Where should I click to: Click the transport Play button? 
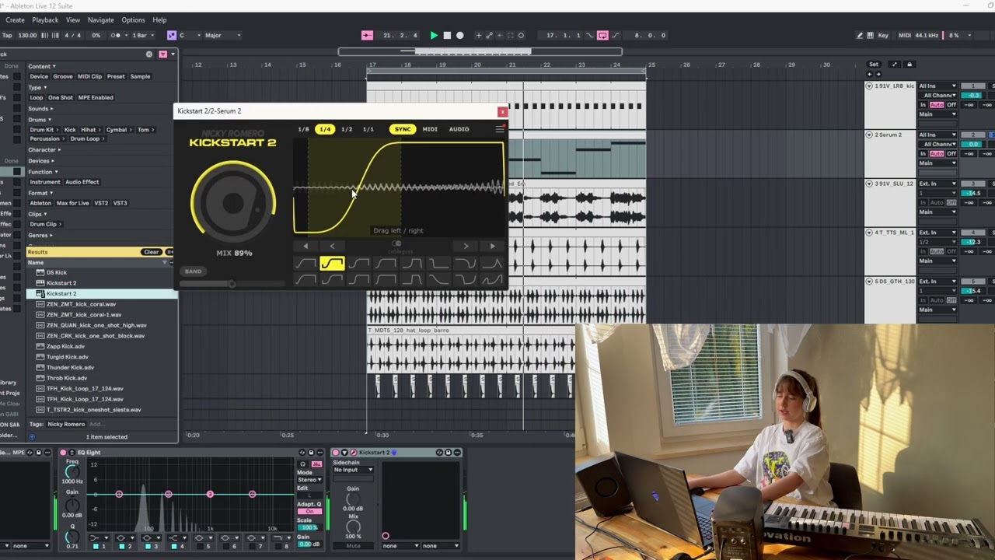(x=434, y=35)
